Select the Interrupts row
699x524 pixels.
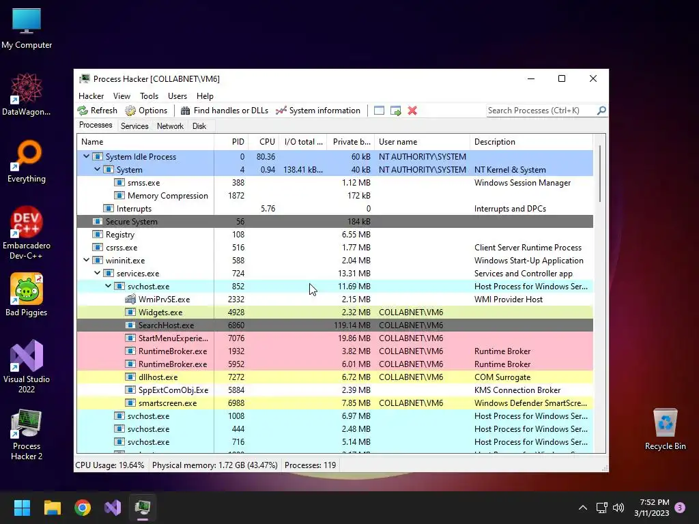[334, 209]
